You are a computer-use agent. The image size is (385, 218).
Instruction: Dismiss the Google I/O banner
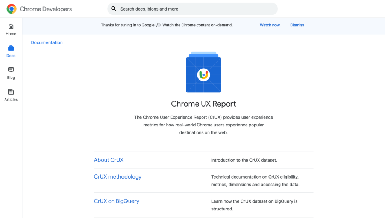tap(297, 25)
